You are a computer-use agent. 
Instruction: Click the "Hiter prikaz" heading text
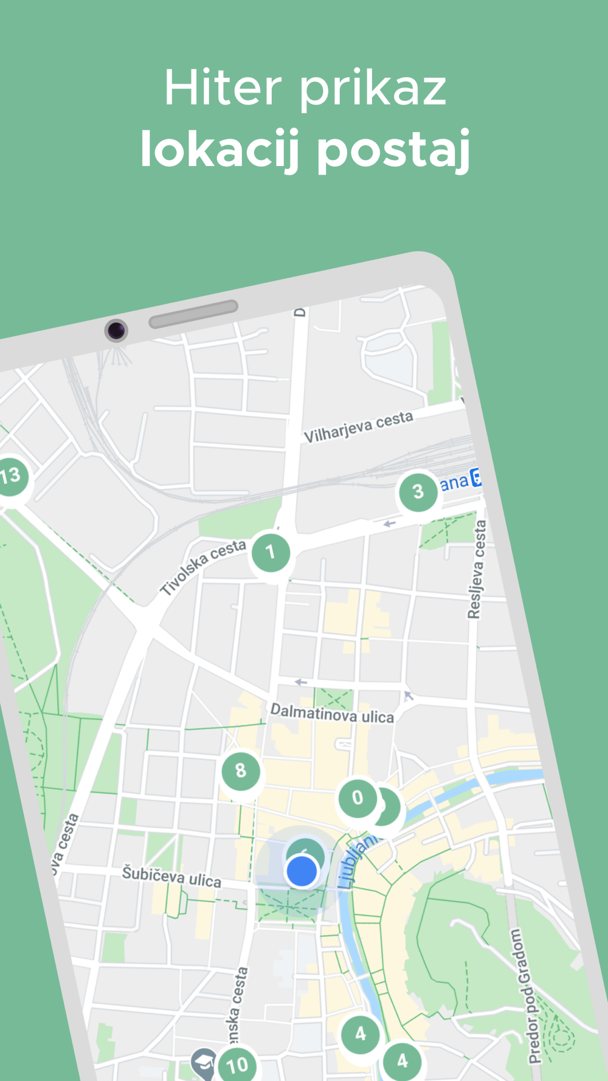point(305,89)
